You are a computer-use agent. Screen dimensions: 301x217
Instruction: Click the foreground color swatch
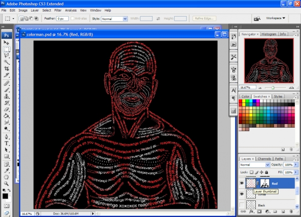click(x=5, y=196)
